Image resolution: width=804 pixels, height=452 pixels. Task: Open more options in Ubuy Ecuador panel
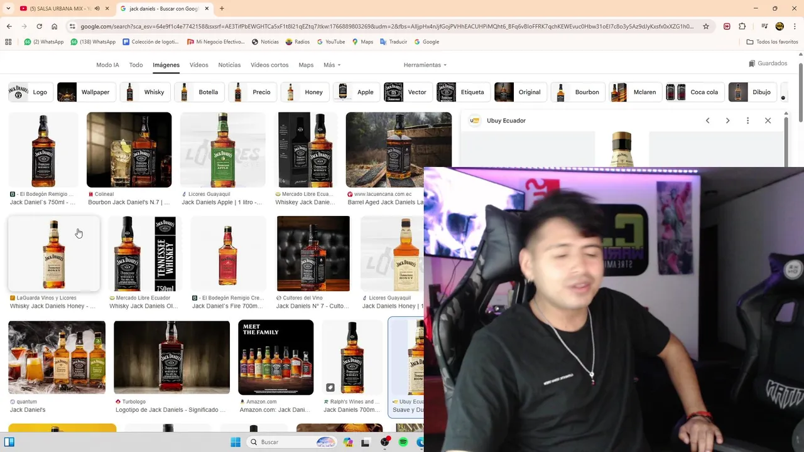(747, 121)
